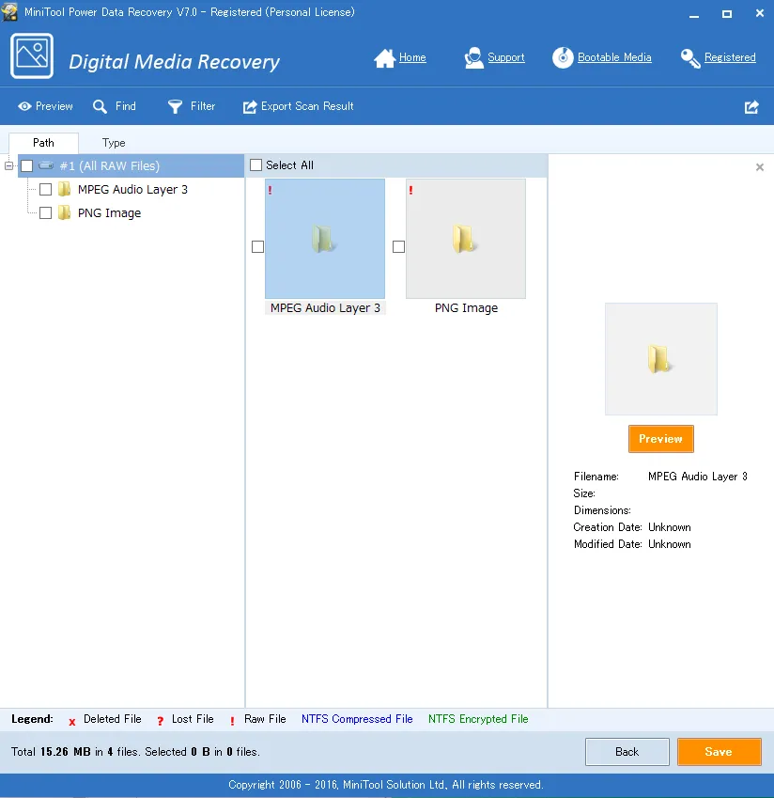Click the share icon at toolbar right
The height and width of the screenshot is (798, 774).
751,107
